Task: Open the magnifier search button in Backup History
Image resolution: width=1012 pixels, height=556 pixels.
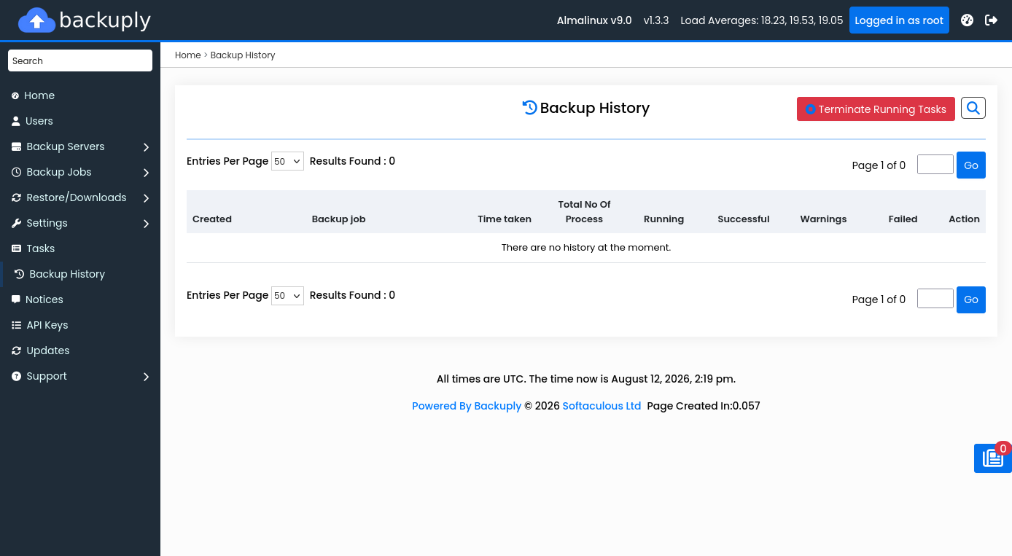Action: pos(973,108)
